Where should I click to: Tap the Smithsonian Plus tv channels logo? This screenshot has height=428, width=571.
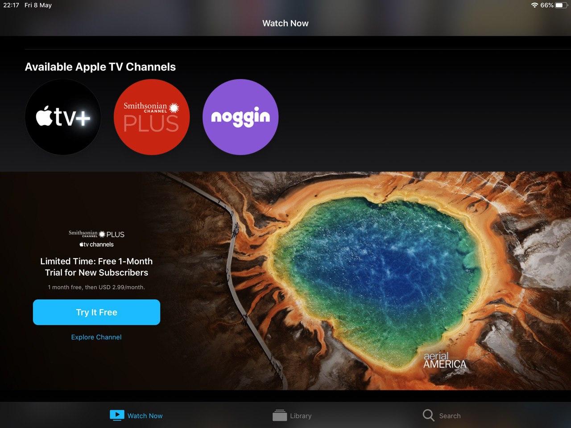(x=96, y=239)
